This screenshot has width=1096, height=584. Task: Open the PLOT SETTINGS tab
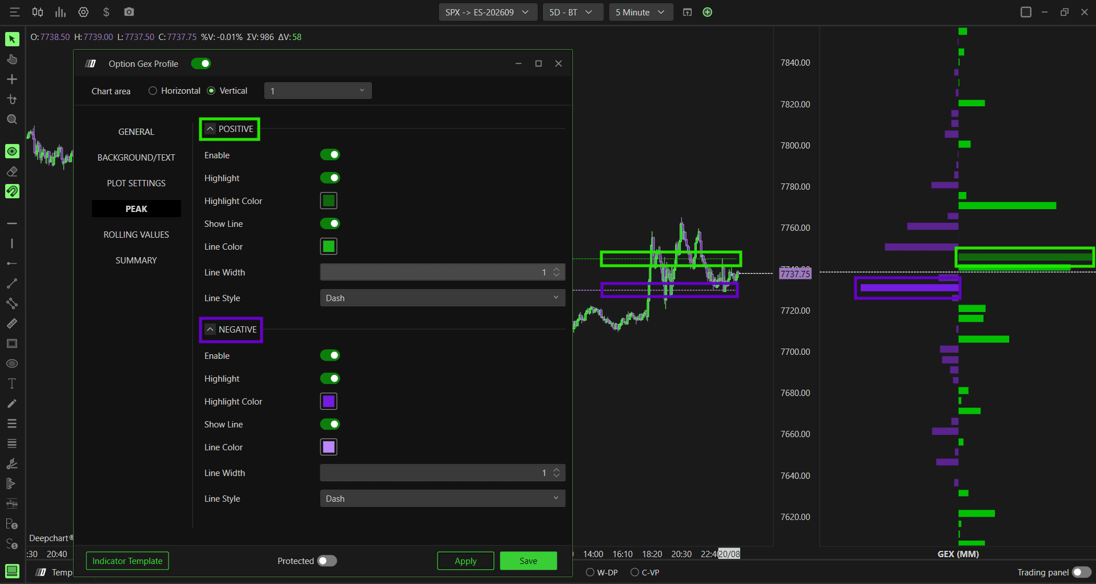(137, 183)
